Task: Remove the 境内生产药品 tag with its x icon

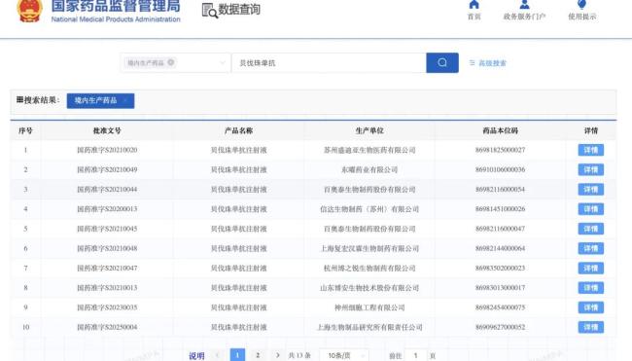Action: pos(171,62)
